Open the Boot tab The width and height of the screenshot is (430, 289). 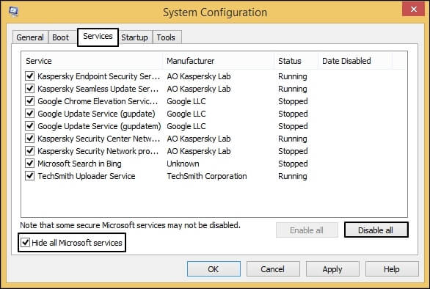(x=61, y=37)
